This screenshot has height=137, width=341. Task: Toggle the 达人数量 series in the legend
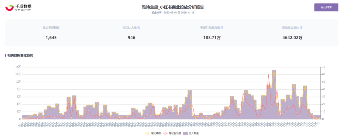pos(194,133)
